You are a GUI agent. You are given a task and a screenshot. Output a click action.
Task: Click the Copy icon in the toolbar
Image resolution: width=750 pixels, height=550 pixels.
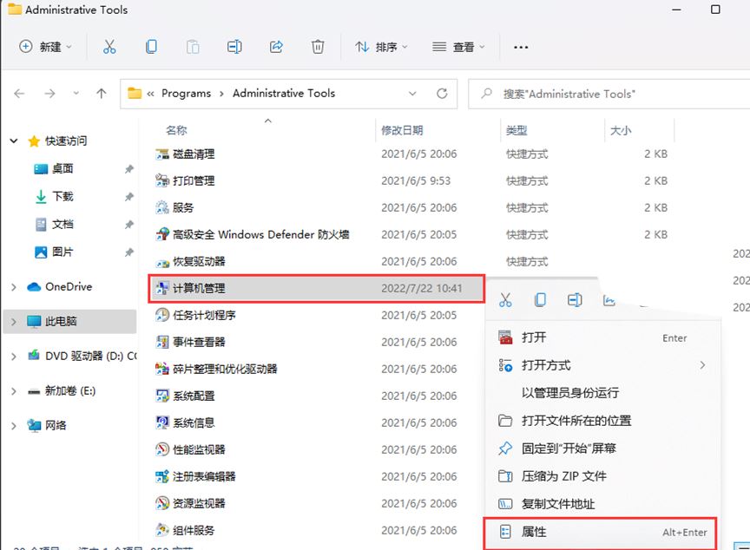point(151,47)
